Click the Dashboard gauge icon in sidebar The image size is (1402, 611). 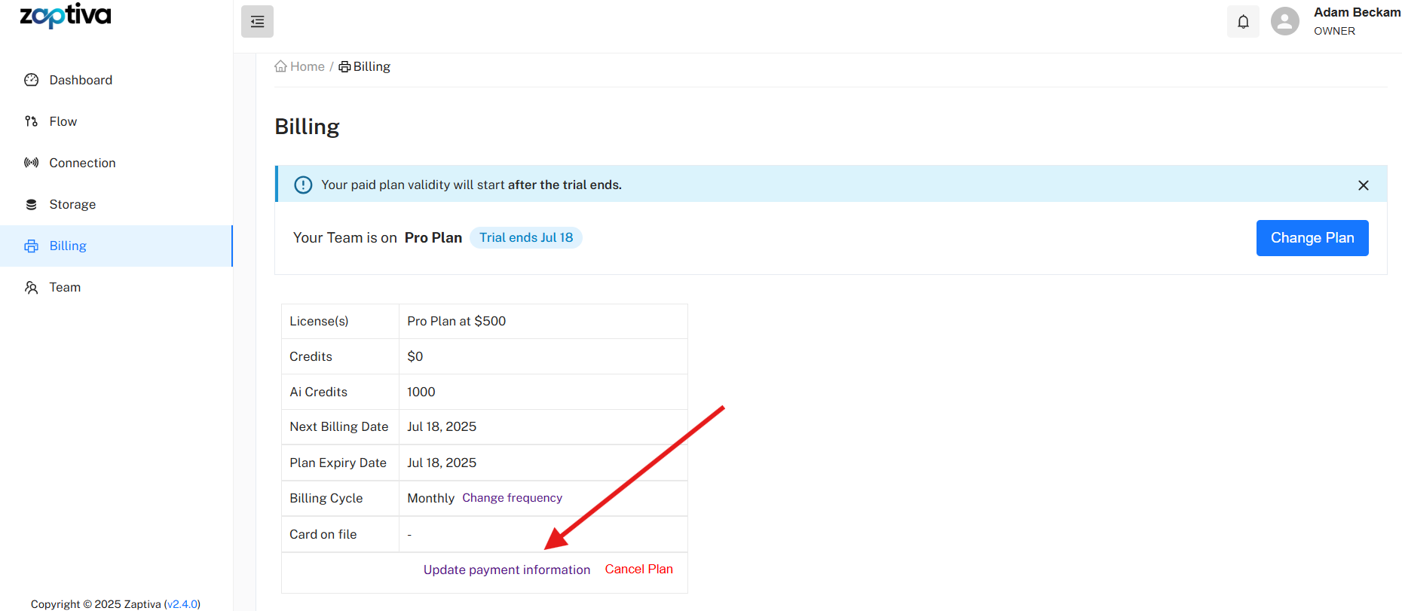click(x=31, y=80)
